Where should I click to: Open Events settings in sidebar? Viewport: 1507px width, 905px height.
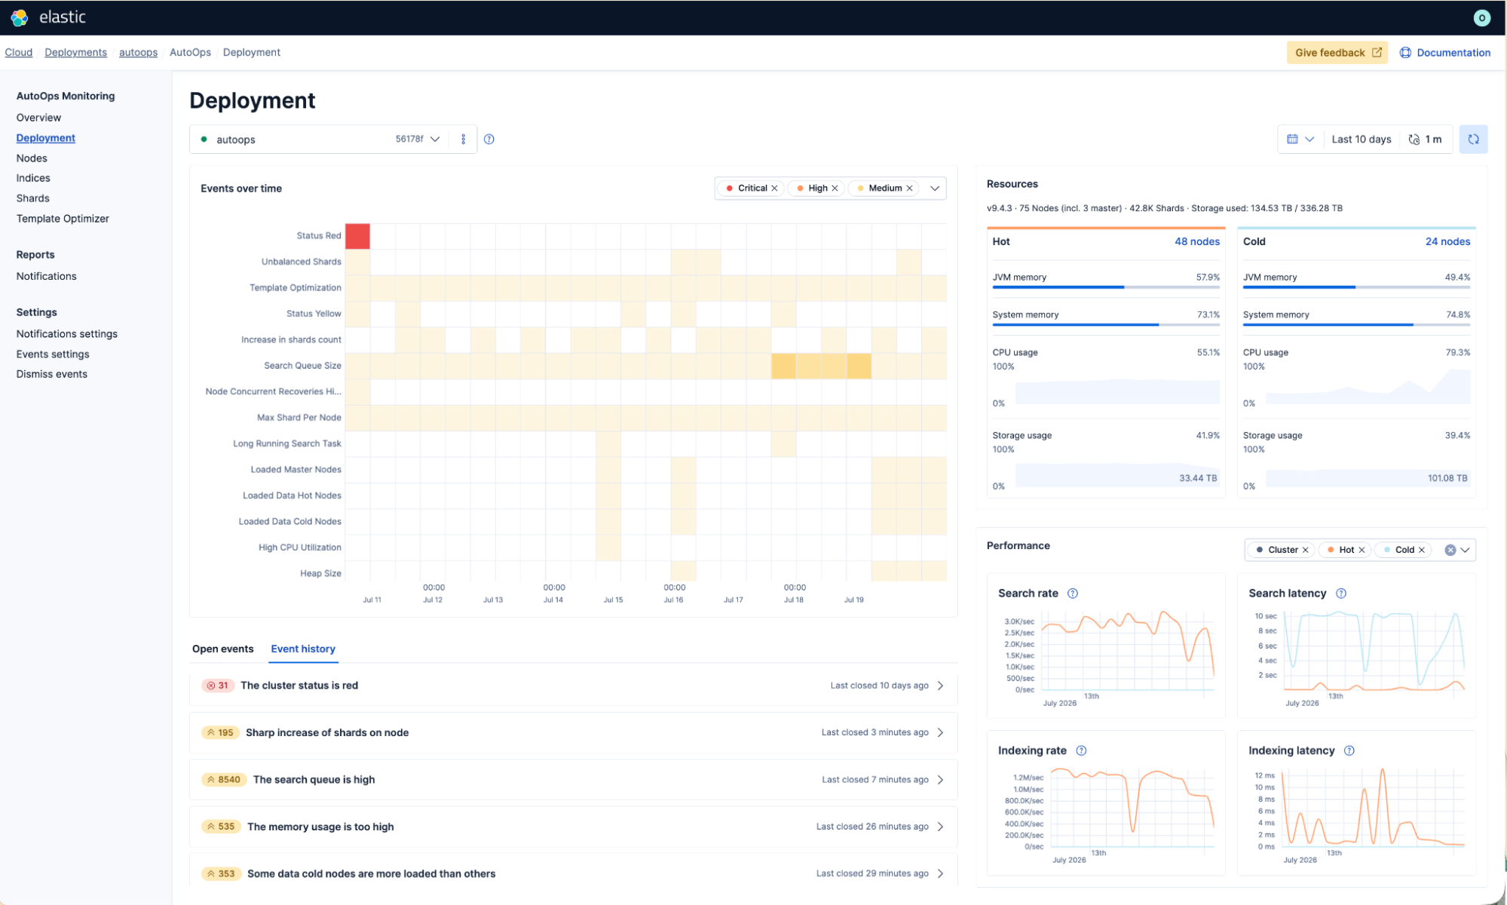53,354
